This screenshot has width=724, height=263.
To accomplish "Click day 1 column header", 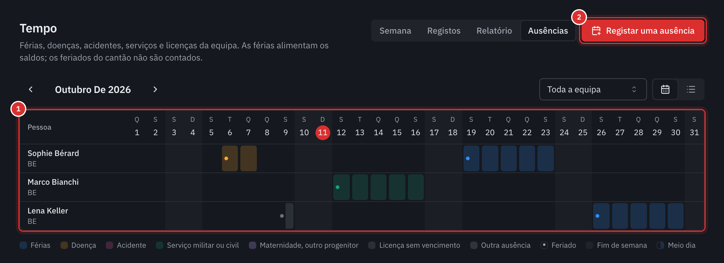I will [x=137, y=127].
